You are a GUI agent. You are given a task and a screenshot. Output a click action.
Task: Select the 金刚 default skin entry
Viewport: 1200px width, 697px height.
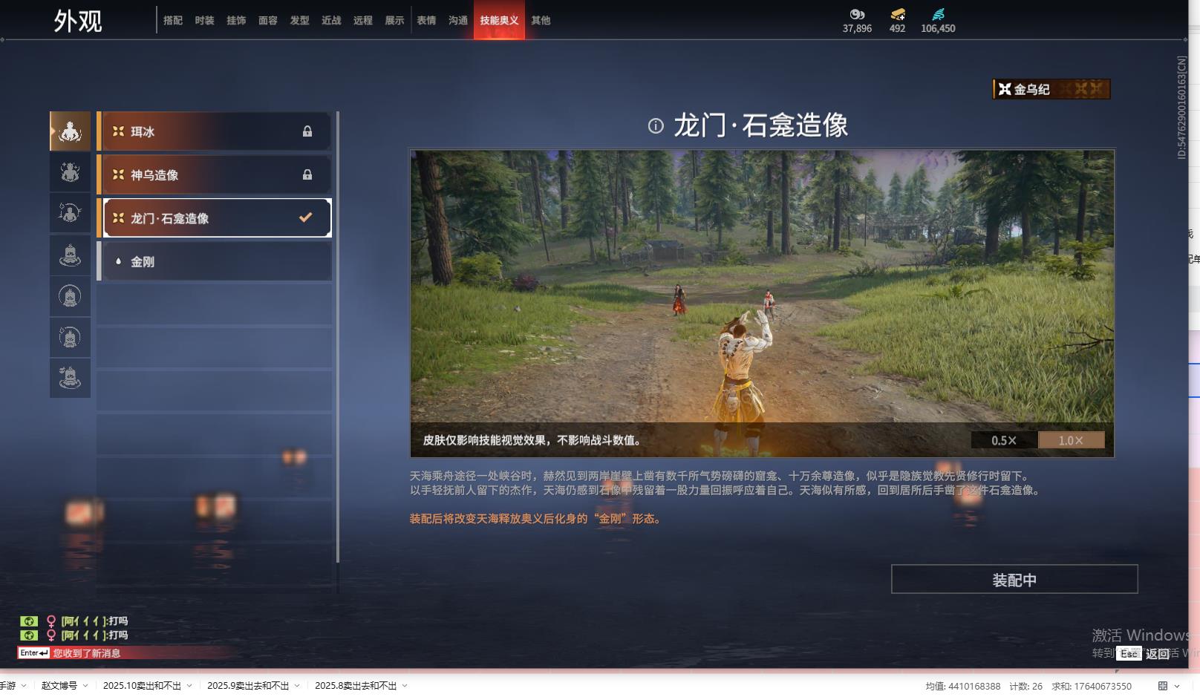(x=214, y=261)
